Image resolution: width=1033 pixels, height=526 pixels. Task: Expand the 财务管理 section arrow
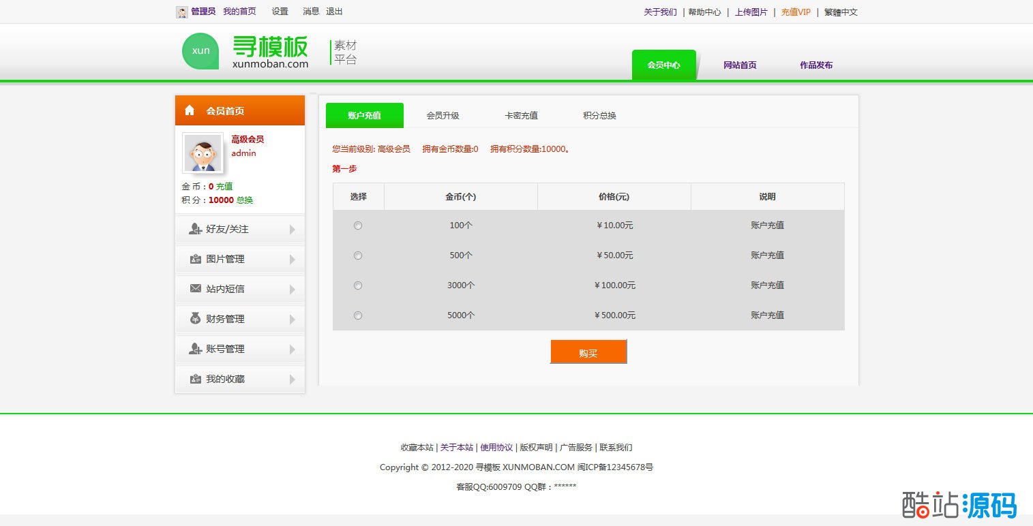coord(293,320)
